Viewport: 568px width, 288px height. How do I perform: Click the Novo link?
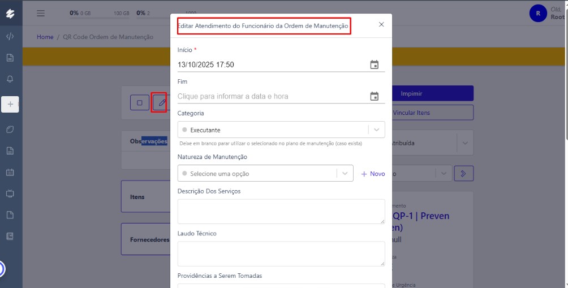[x=373, y=174]
